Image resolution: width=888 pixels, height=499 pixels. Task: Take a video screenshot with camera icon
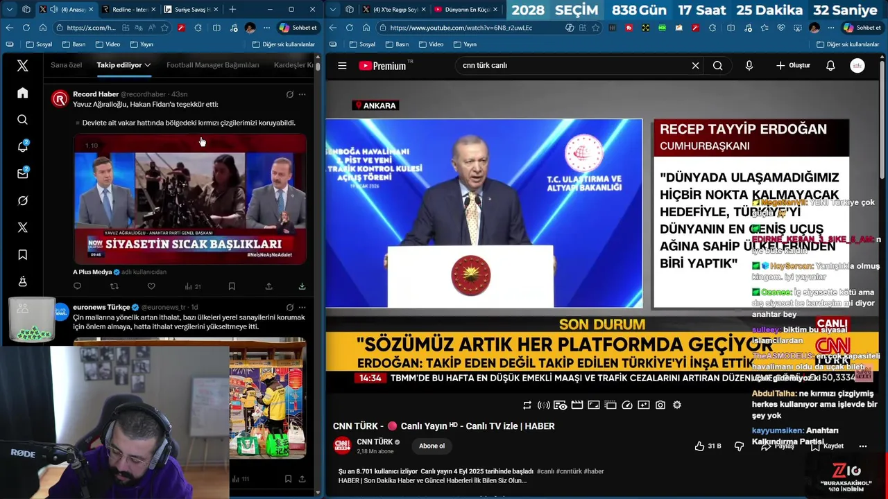[660, 405]
